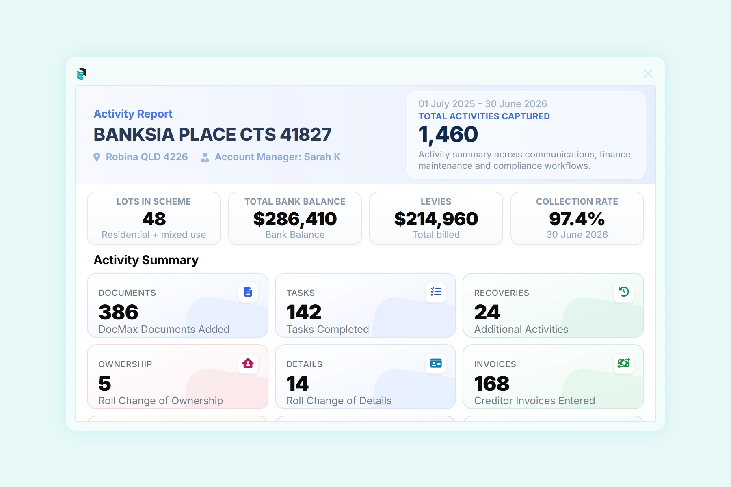Click the Total Activities Captured label
This screenshot has height=487, width=731.
(484, 116)
